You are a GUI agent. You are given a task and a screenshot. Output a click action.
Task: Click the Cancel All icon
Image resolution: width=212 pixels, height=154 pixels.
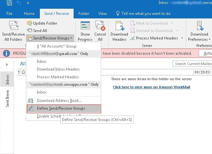[x=100, y=25]
